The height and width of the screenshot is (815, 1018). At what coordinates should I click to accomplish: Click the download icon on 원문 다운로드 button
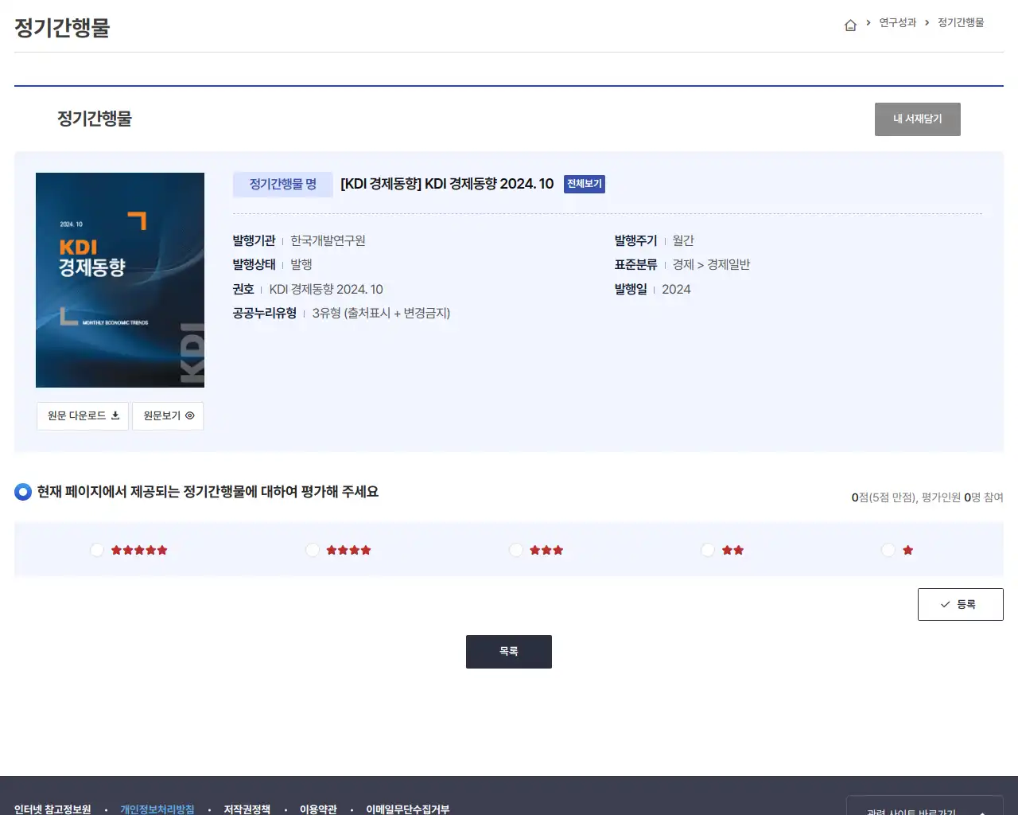click(x=115, y=415)
